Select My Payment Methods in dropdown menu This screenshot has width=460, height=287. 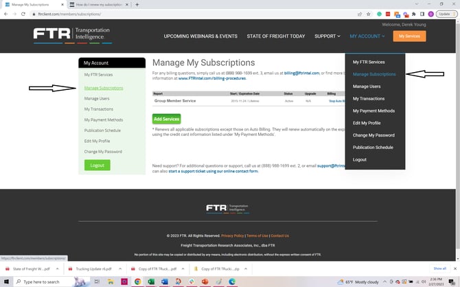tap(373, 111)
